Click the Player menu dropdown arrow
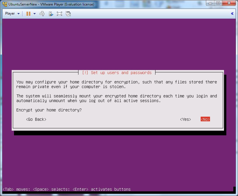 [x=19, y=14]
